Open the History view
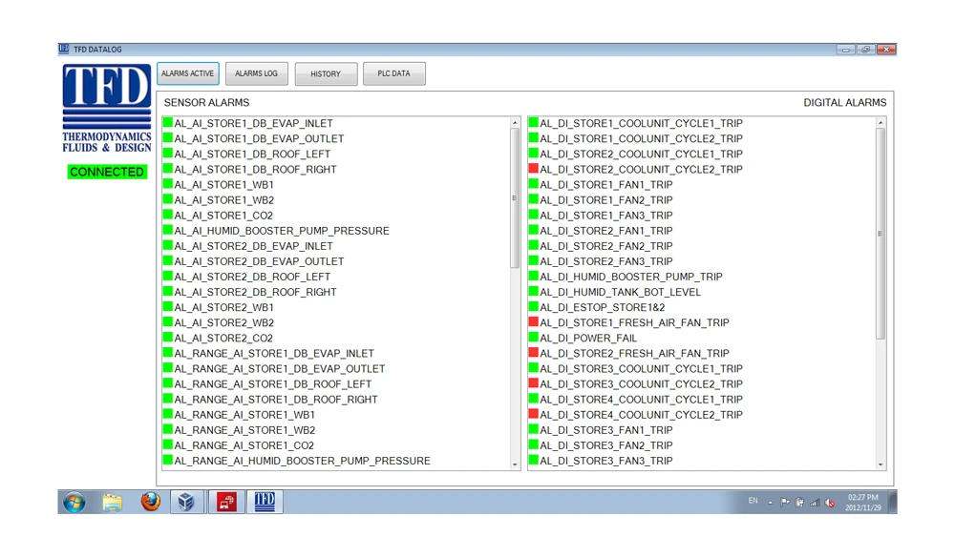 tap(326, 74)
